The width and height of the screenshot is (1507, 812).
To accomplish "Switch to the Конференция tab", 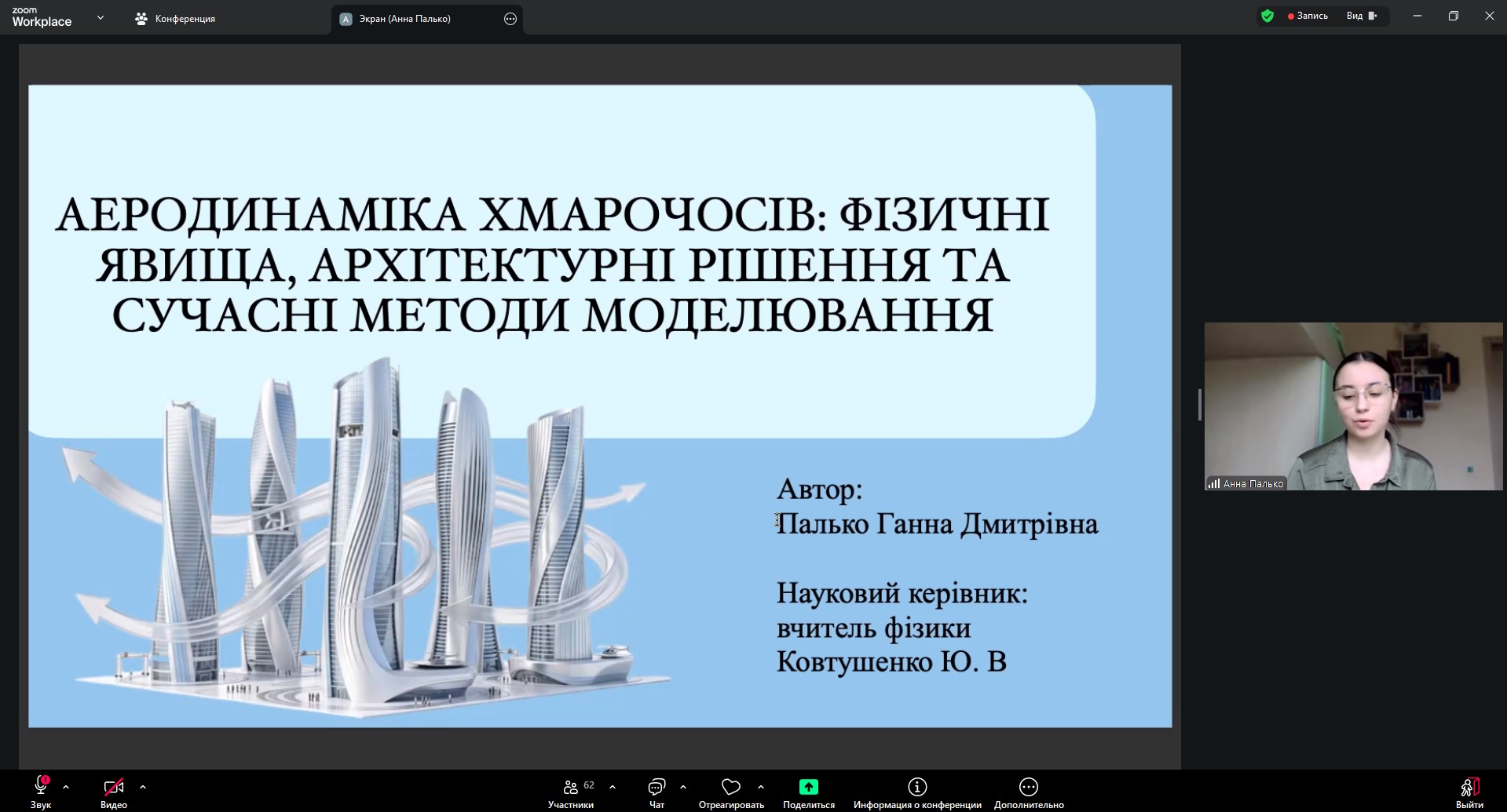I will pos(175,19).
